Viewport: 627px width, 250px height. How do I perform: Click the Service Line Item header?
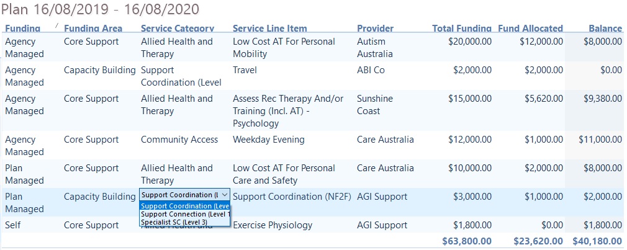click(270, 29)
